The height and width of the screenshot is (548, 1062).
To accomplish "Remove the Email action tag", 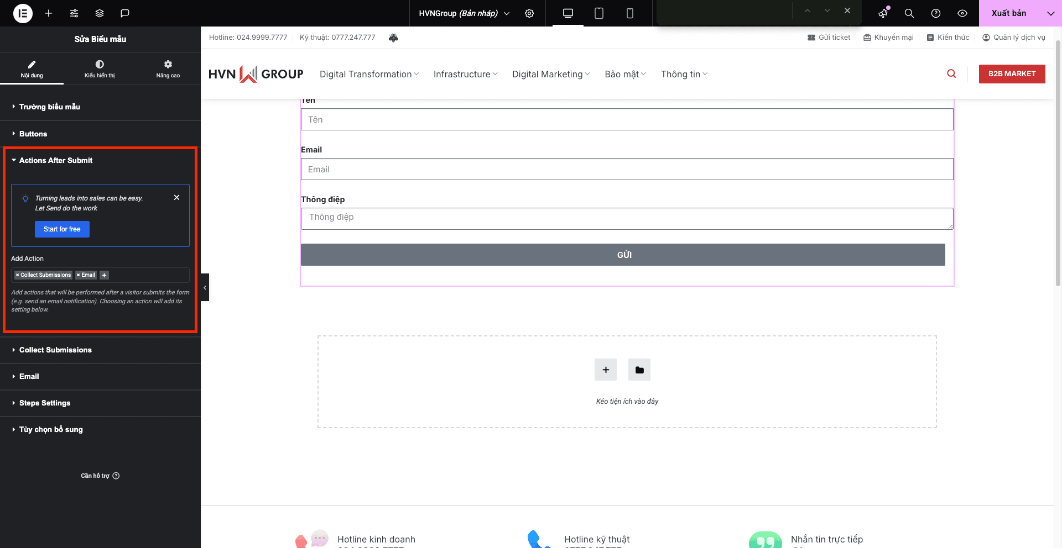I will click(x=79, y=275).
